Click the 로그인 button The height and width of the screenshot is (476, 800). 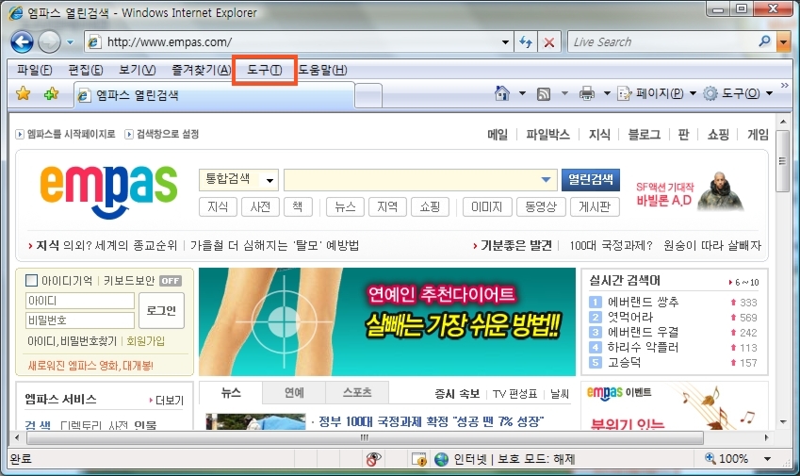coord(161,310)
